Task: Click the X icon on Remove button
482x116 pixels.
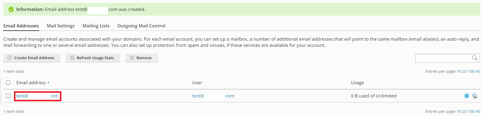Action: click(132, 58)
